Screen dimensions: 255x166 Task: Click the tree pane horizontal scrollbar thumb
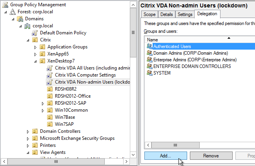coord(56,161)
